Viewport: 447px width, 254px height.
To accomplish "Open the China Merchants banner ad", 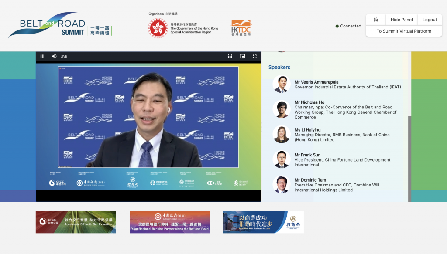I will click(263, 222).
